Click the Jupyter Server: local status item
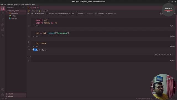Viewport: 177px width, 100px height. pyautogui.click(x=142, y=99)
